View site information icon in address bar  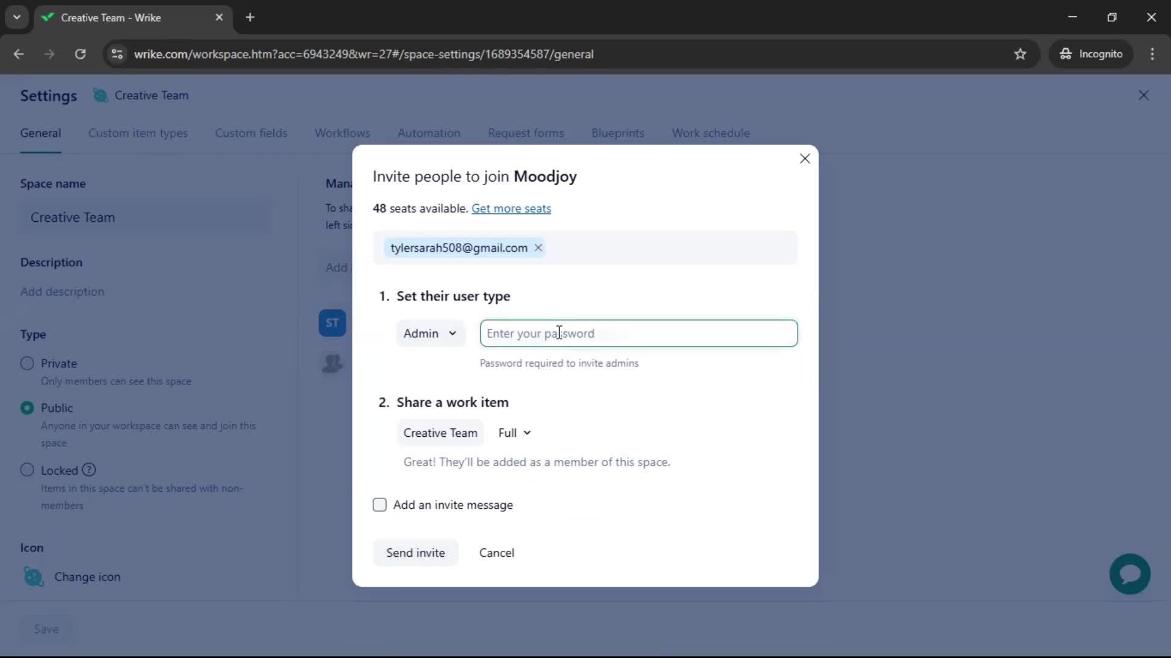point(117,54)
